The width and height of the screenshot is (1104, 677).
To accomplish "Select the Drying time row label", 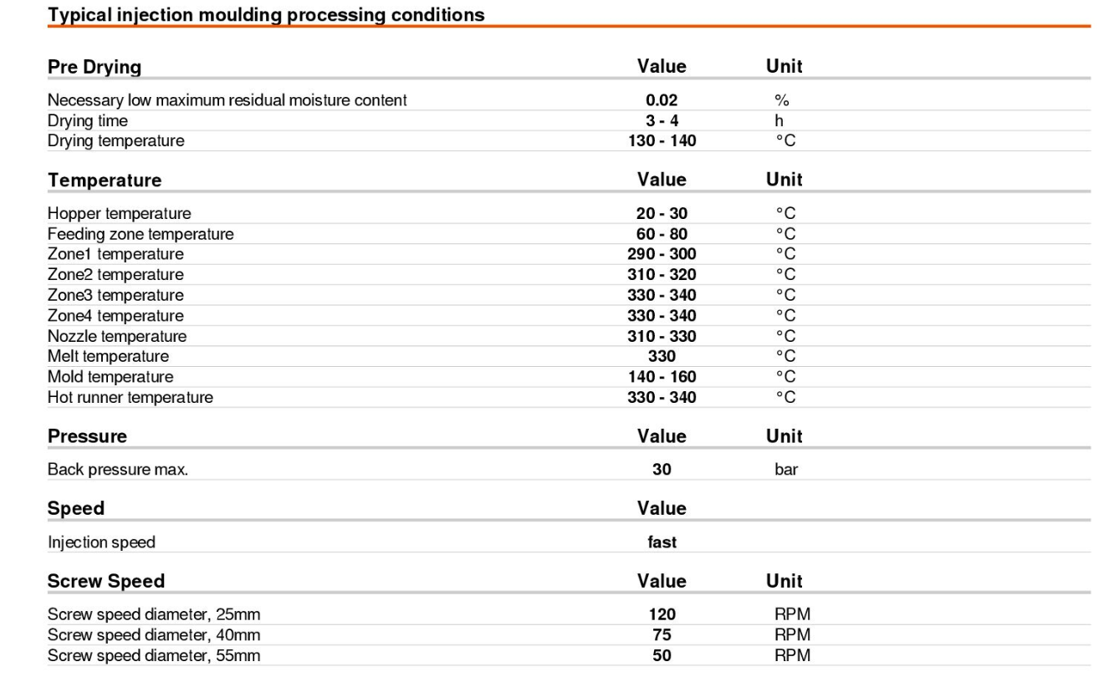I will pos(88,121).
